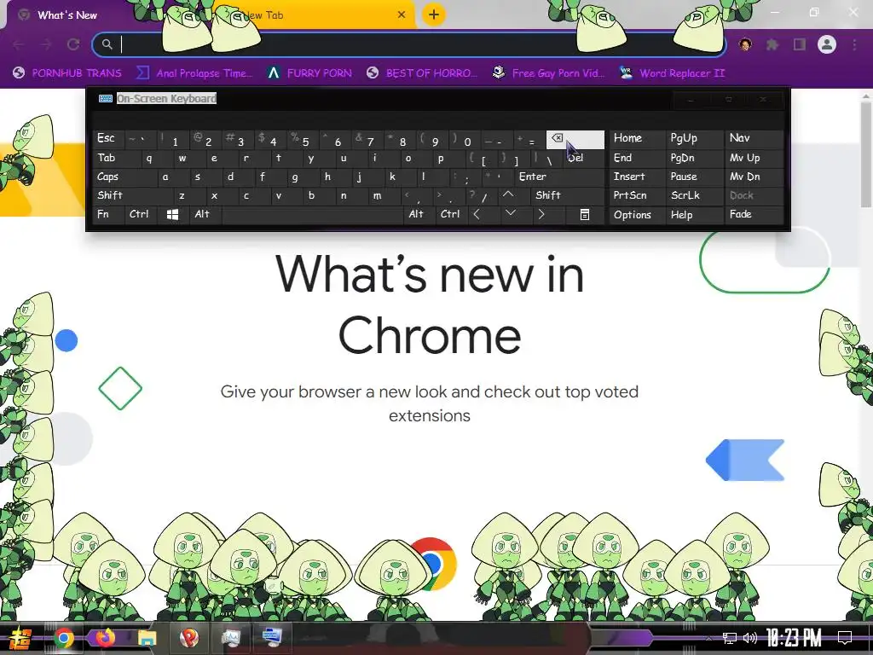Click the Tab key on the keyboard
Viewport: 873px width, 655px height.
click(113, 158)
